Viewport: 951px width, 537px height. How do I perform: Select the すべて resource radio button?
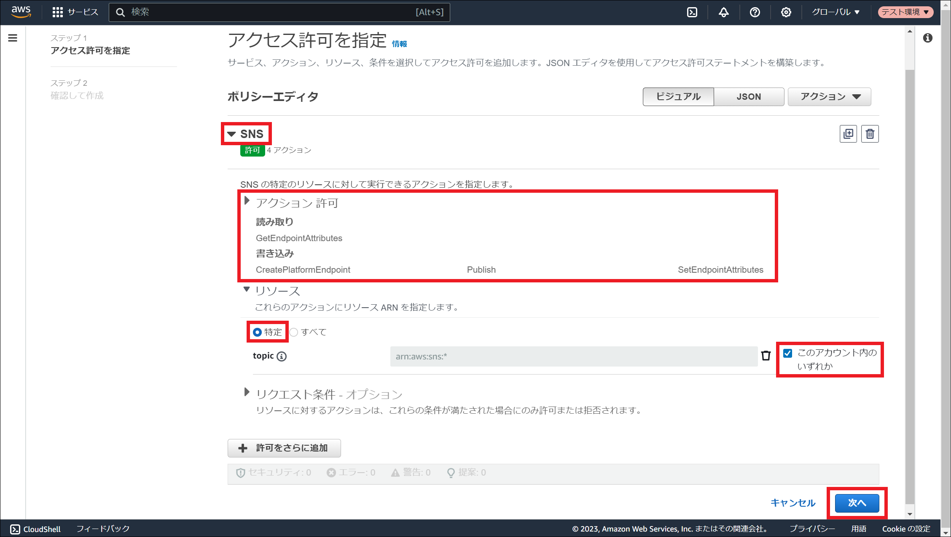(294, 332)
